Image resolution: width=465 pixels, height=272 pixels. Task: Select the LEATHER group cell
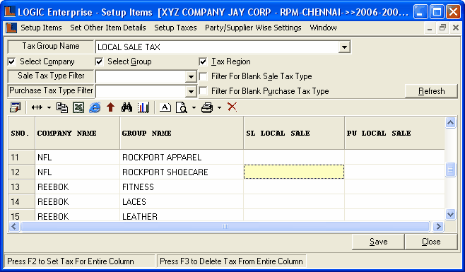click(182, 215)
